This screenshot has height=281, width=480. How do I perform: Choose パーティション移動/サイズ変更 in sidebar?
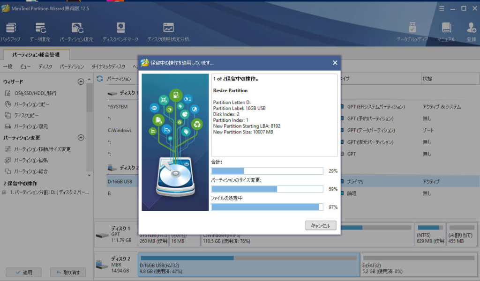(x=37, y=149)
